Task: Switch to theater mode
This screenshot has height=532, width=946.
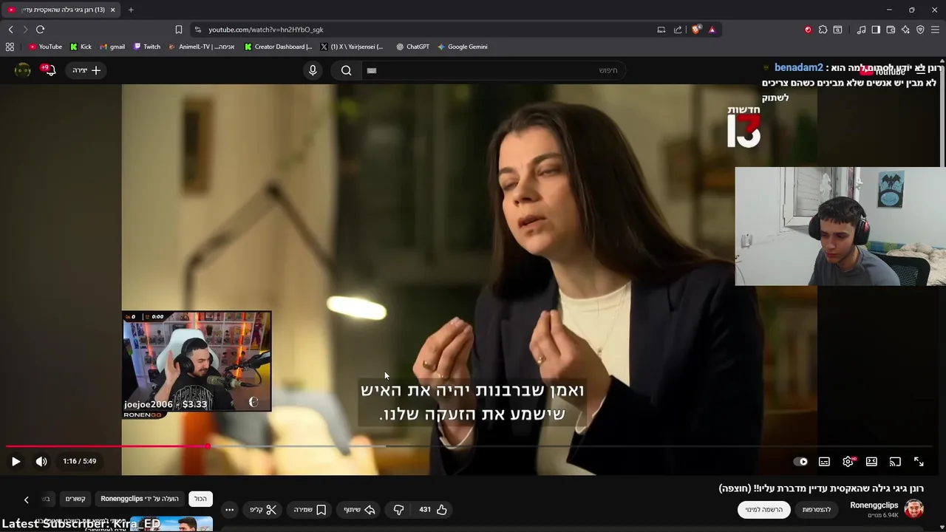Action: [871, 461]
